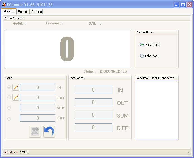This screenshot has height=158, width=194.
Task: Choose the Ethernet connection option
Action: [x=142, y=56]
